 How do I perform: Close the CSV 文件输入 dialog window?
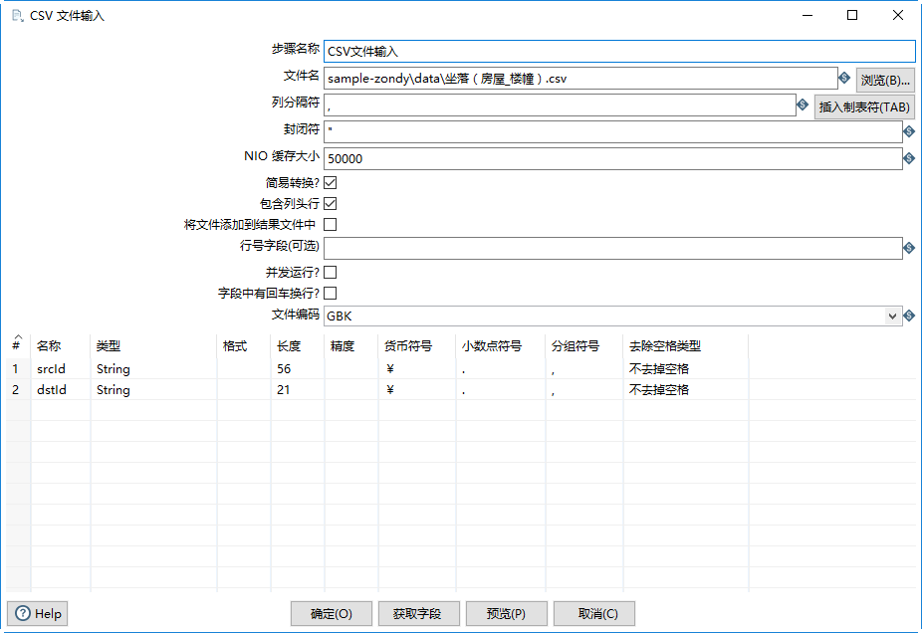pos(898,15)
